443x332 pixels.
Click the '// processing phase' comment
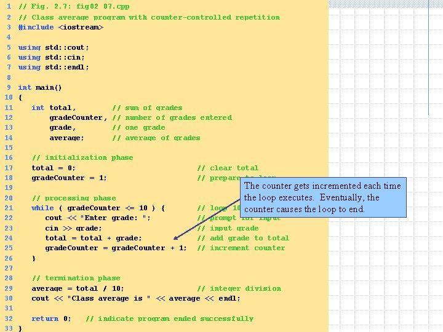[74, 198]
